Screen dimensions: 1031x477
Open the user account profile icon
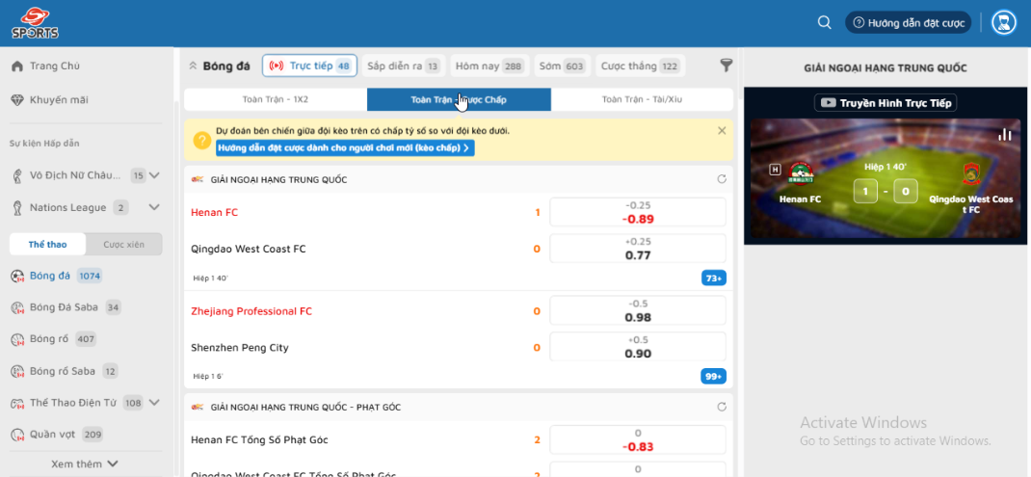click(x=1003, y=22)
